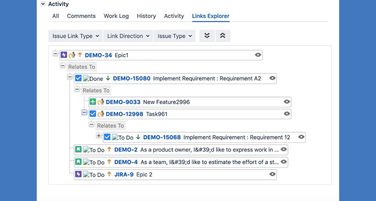This screenshot has width=376, height=201.
Task: Toggle the eye icon on DEMO-34 row
Action: tap(258, 55)
